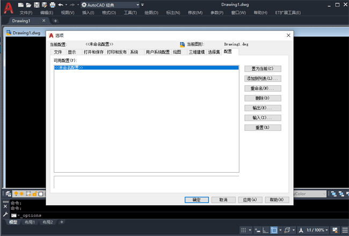Image resolution: width=349 pixels, height=236 pixels.
Task: Close the command line with X icon
Action: [5, 206]
